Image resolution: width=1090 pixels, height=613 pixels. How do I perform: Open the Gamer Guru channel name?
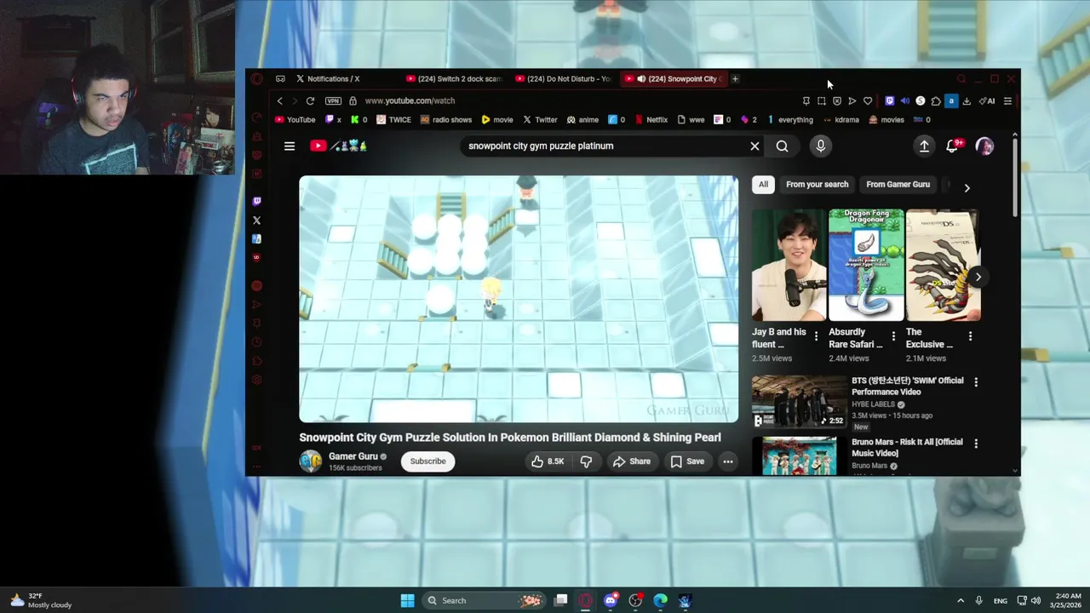(353, 456)
